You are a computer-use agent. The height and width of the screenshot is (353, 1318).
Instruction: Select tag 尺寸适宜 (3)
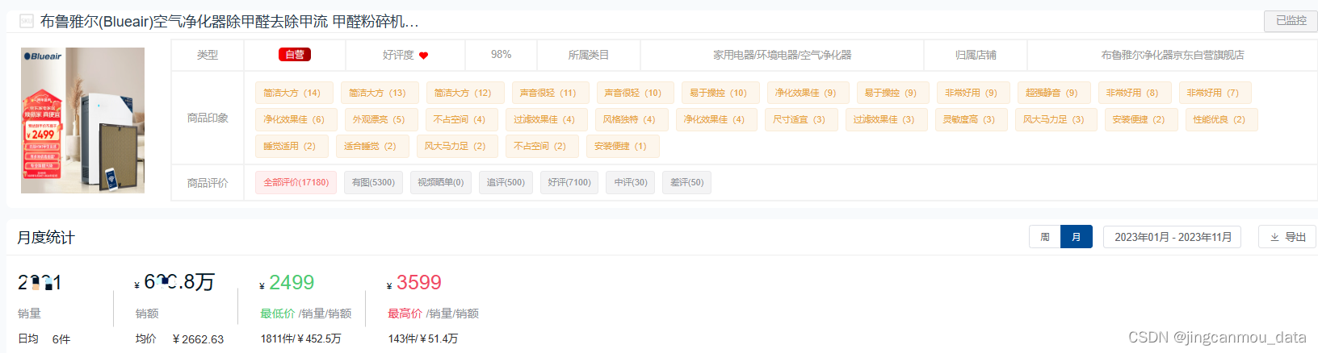(x=800, y=119)
